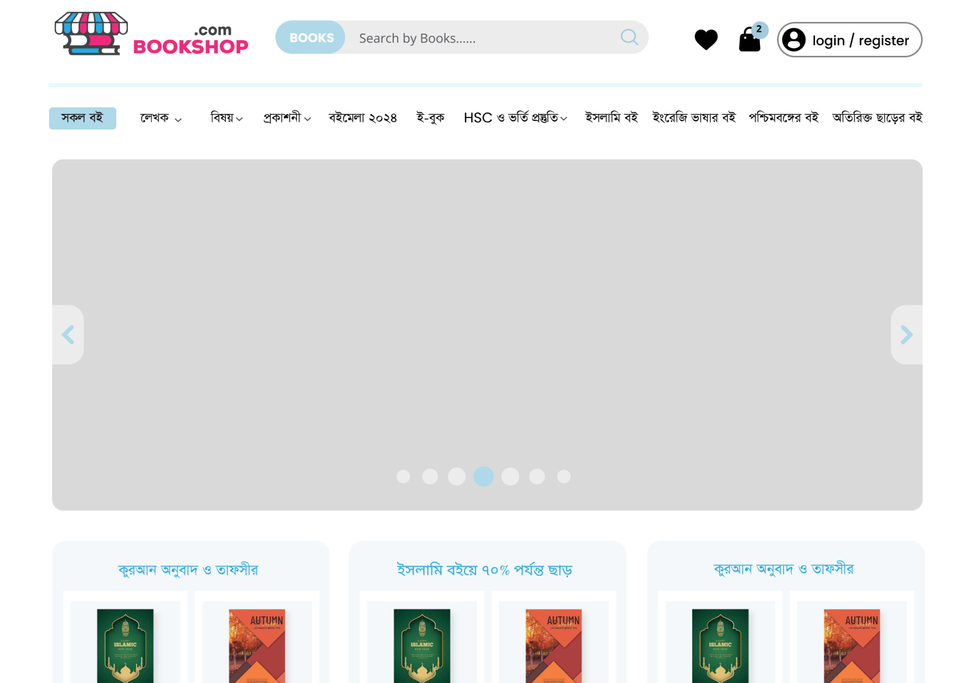Expand the বিষয় dropdown menu
Image resolution: width=970 pixels, height=683 pixels.
point(226,118)
